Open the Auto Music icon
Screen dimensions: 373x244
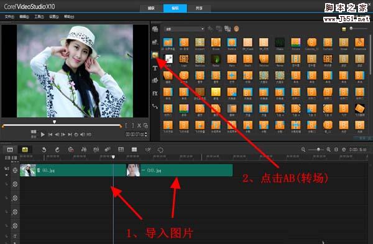96,149
